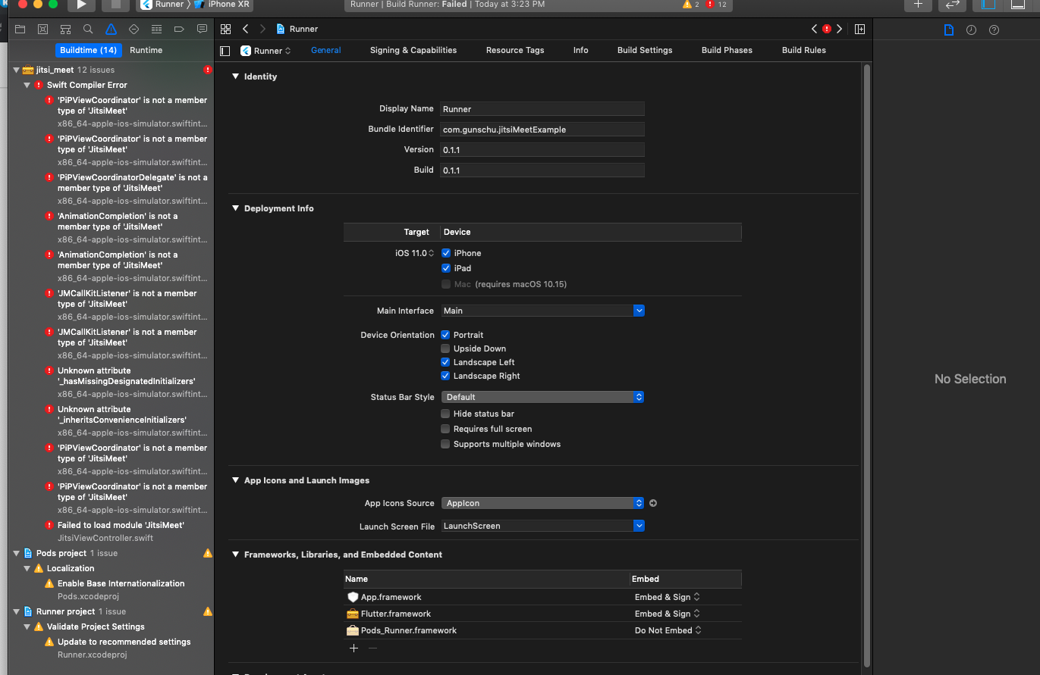Viewport: 1040px width, 675px height.
Task: Open the Library with plus button
Action: coord(918,5)
